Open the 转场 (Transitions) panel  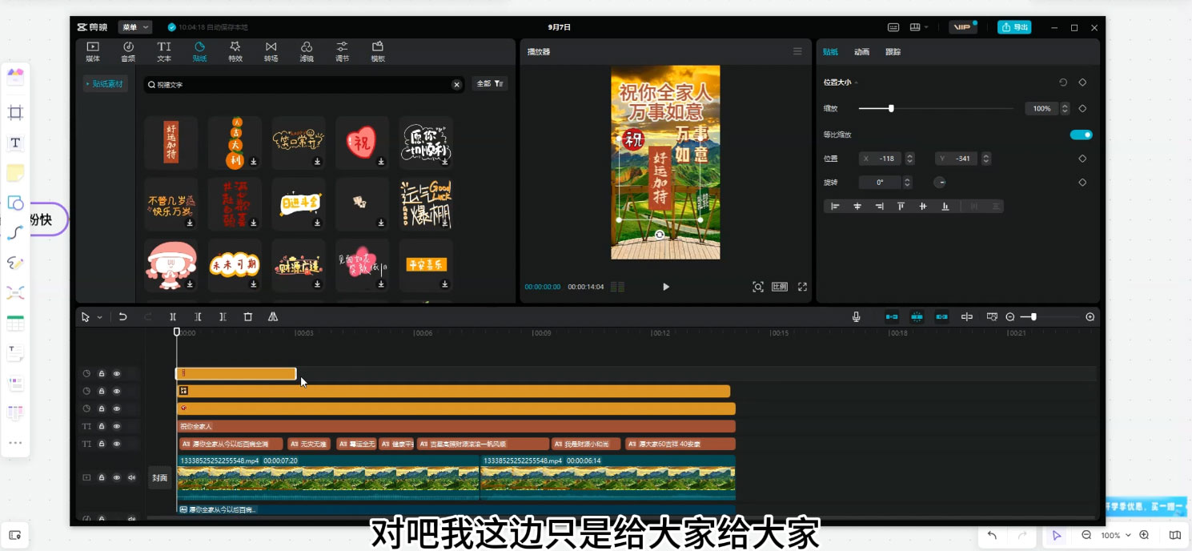coord(270,51)
